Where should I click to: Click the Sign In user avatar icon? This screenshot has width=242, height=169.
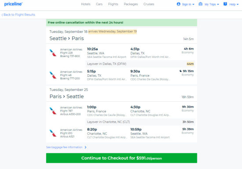(x=178, y=4)
